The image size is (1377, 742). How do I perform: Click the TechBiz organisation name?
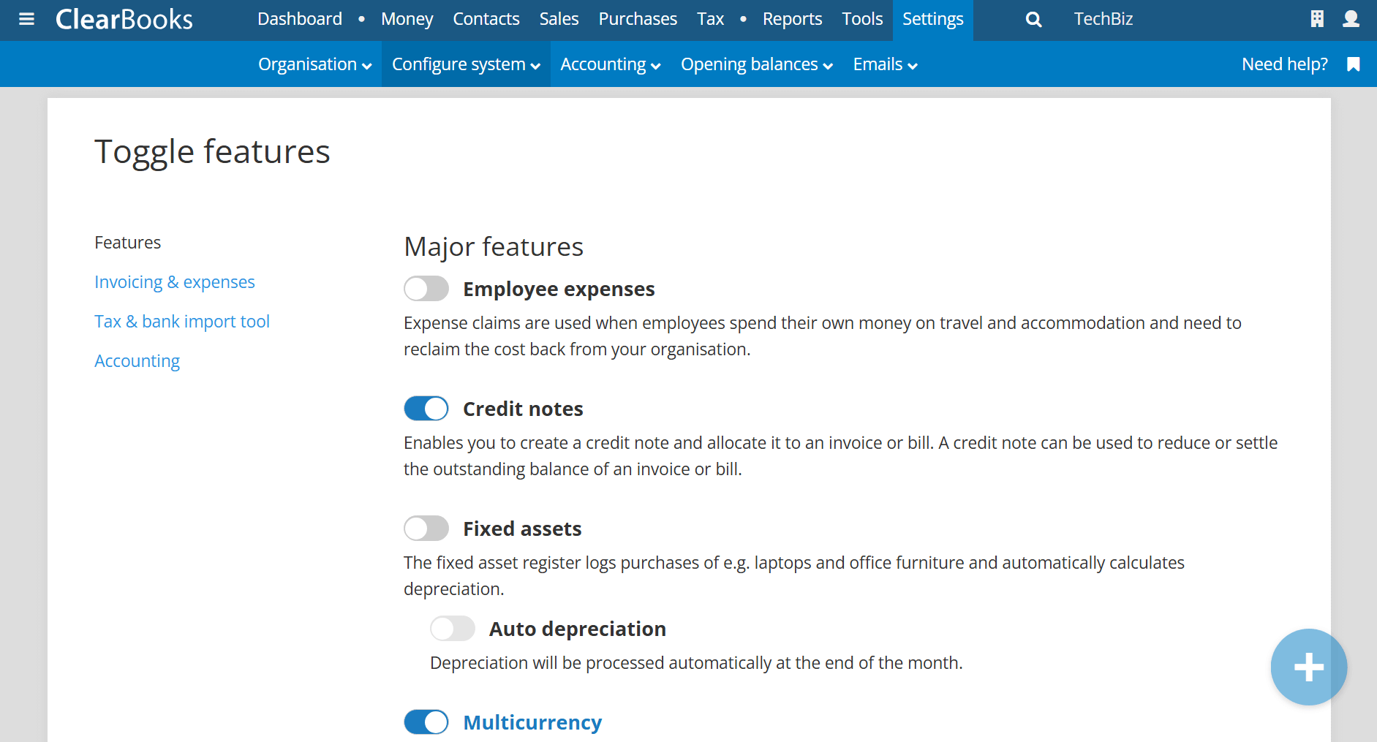[1103, 19]
